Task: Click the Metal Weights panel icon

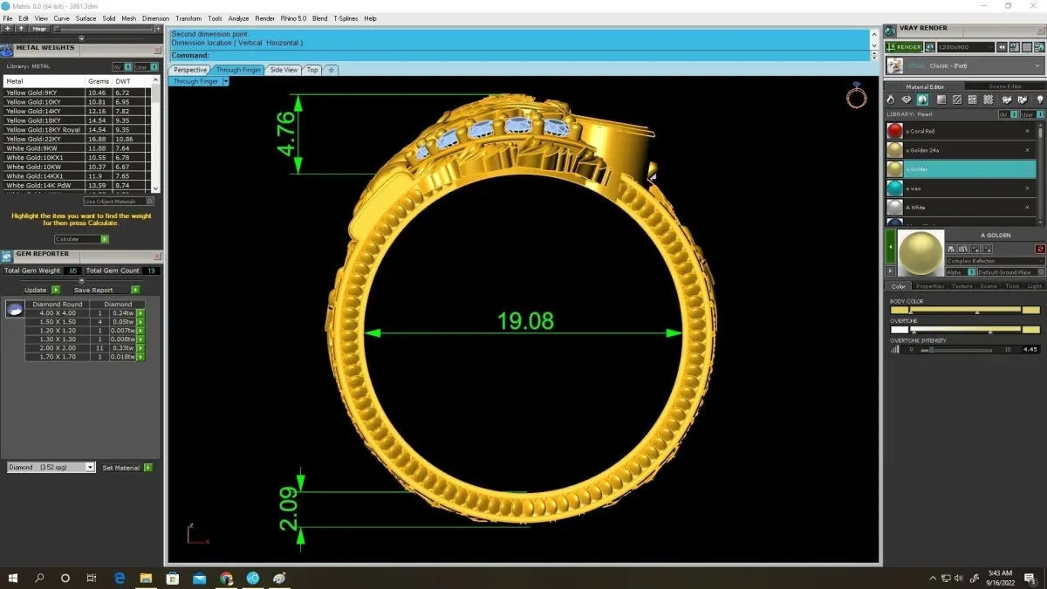Action: tap(7, 49)
